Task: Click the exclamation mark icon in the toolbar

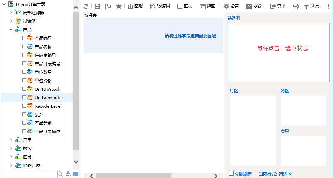Action: [329, 7]
